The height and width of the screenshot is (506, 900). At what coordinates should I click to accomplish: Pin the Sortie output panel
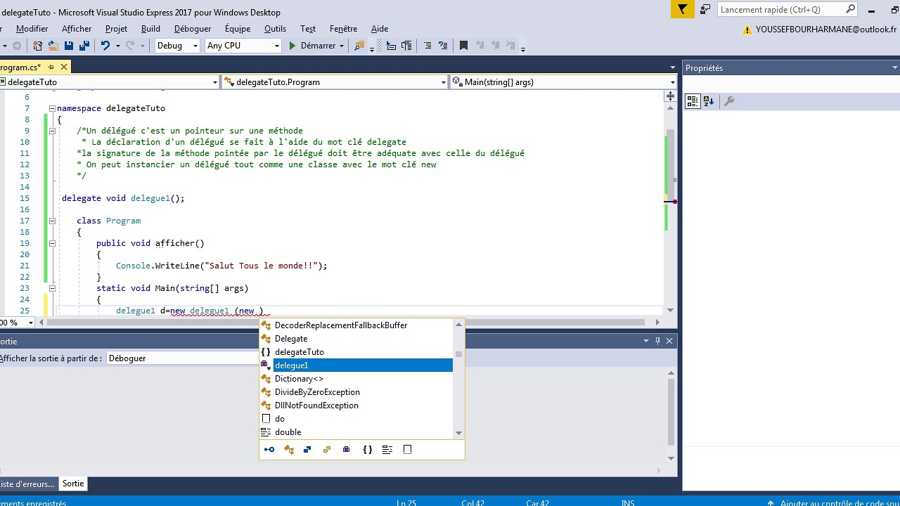click(x=657, y=341)
